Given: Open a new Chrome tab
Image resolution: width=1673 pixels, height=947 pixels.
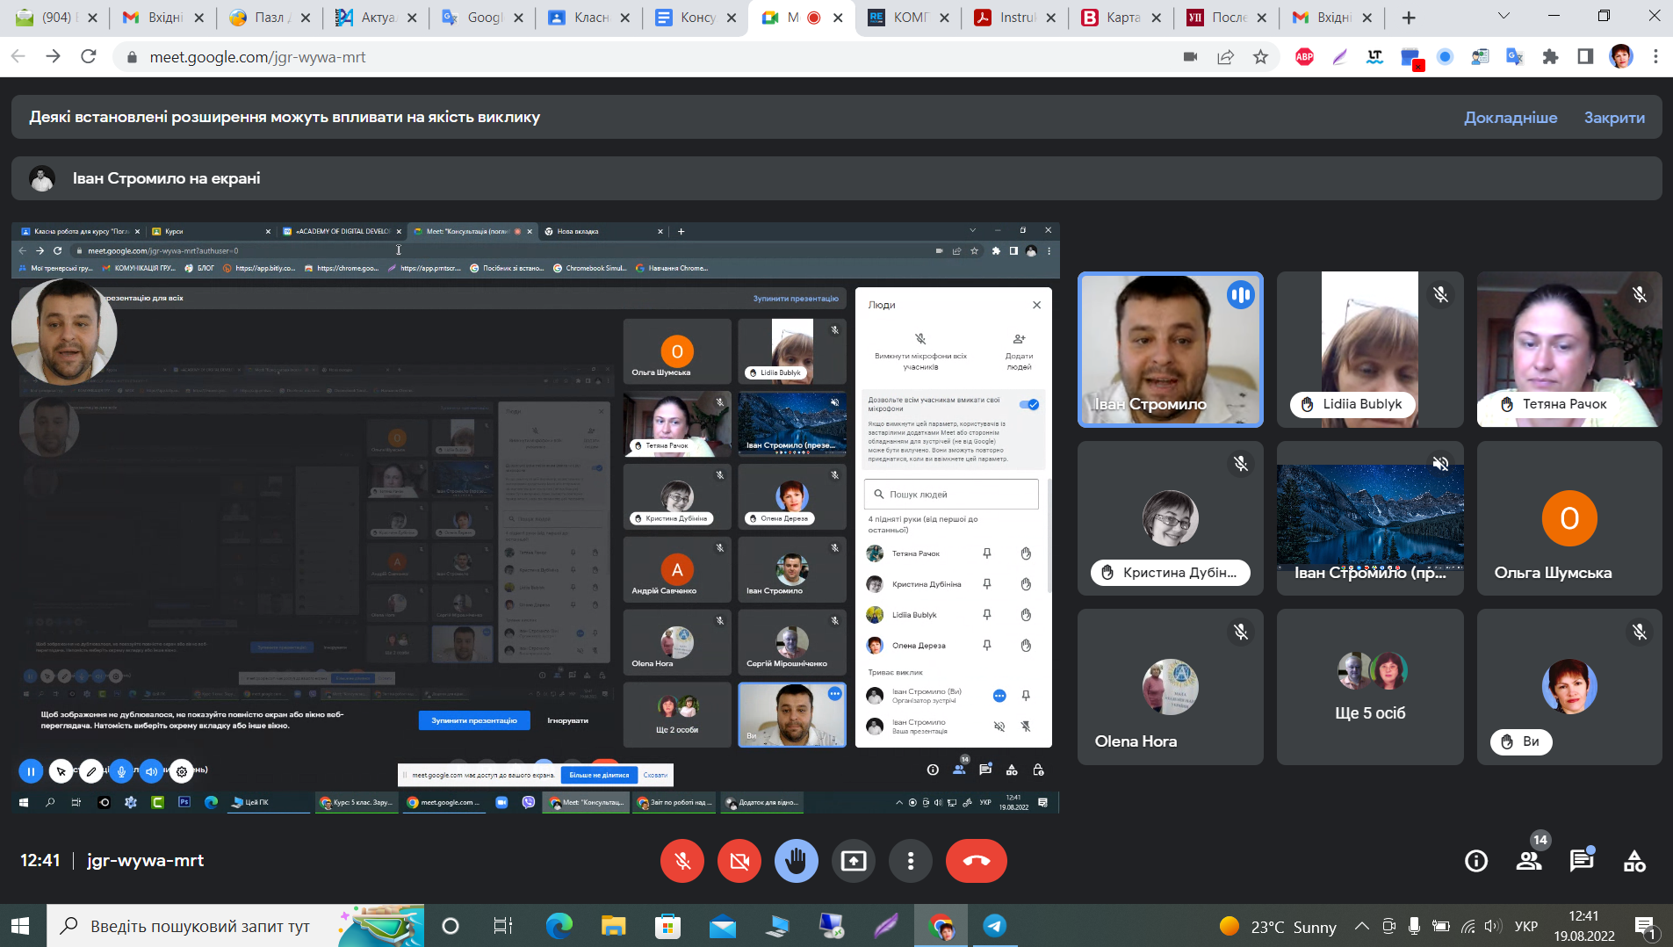Looking at the screenshot, I should coord(1409,18).
